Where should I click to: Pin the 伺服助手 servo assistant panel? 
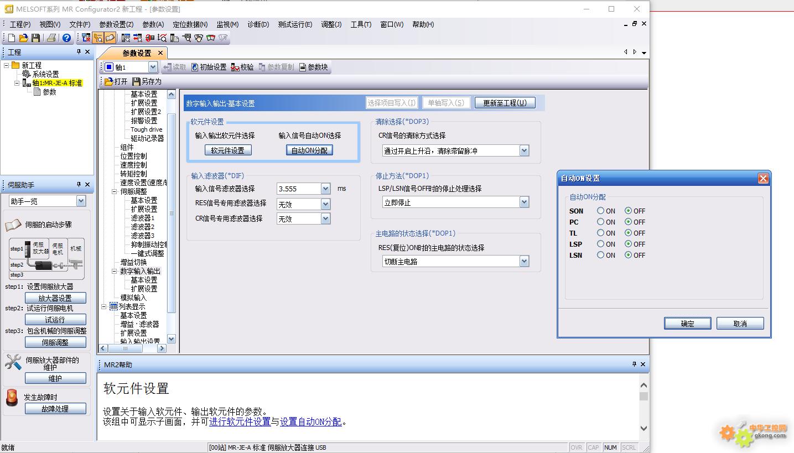pos(79,184)
